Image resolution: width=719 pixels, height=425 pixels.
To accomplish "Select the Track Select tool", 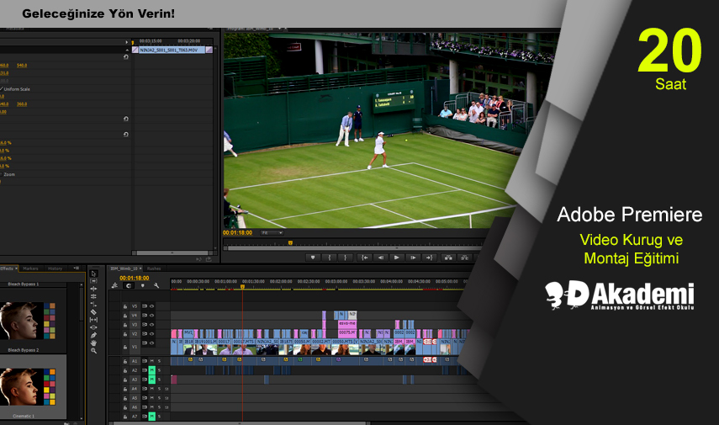I will click(93, 281).
